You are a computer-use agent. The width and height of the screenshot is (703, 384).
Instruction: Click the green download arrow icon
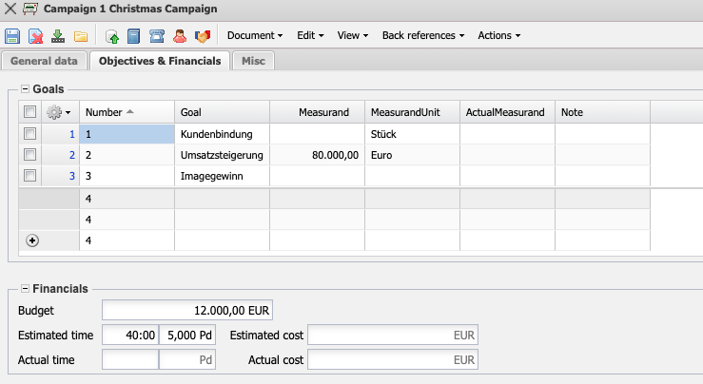pyautogui.click(x=58, y=36)
